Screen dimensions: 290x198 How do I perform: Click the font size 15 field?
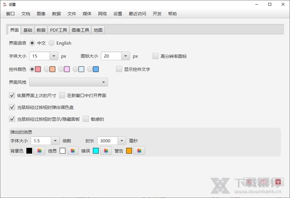tap(40, 56)
